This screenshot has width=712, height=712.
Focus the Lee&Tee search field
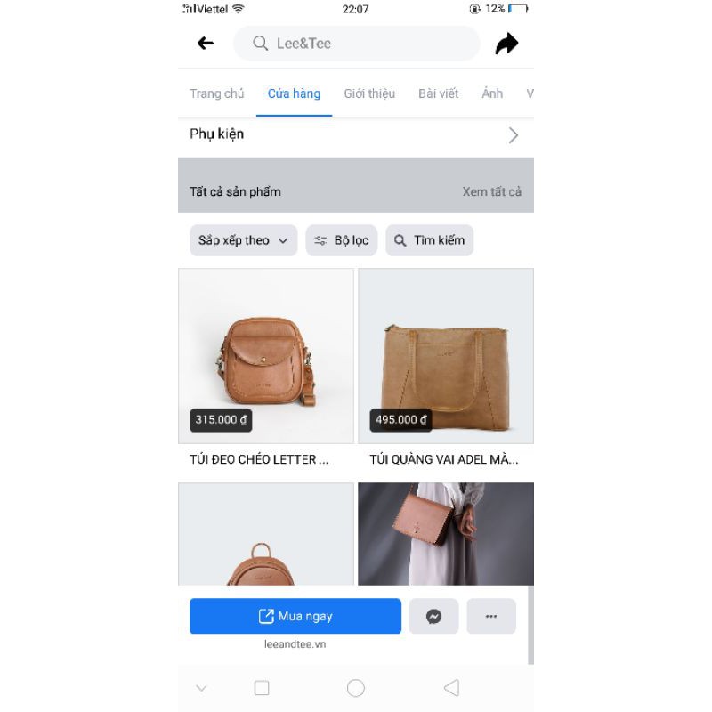pos(357,44)
